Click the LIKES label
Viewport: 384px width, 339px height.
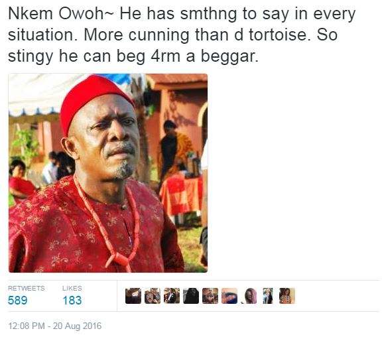tap(72, 289)
